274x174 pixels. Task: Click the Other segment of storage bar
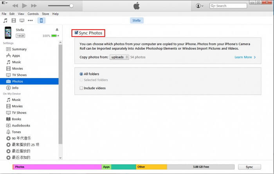pyautogui.click(x=151, y=167)
